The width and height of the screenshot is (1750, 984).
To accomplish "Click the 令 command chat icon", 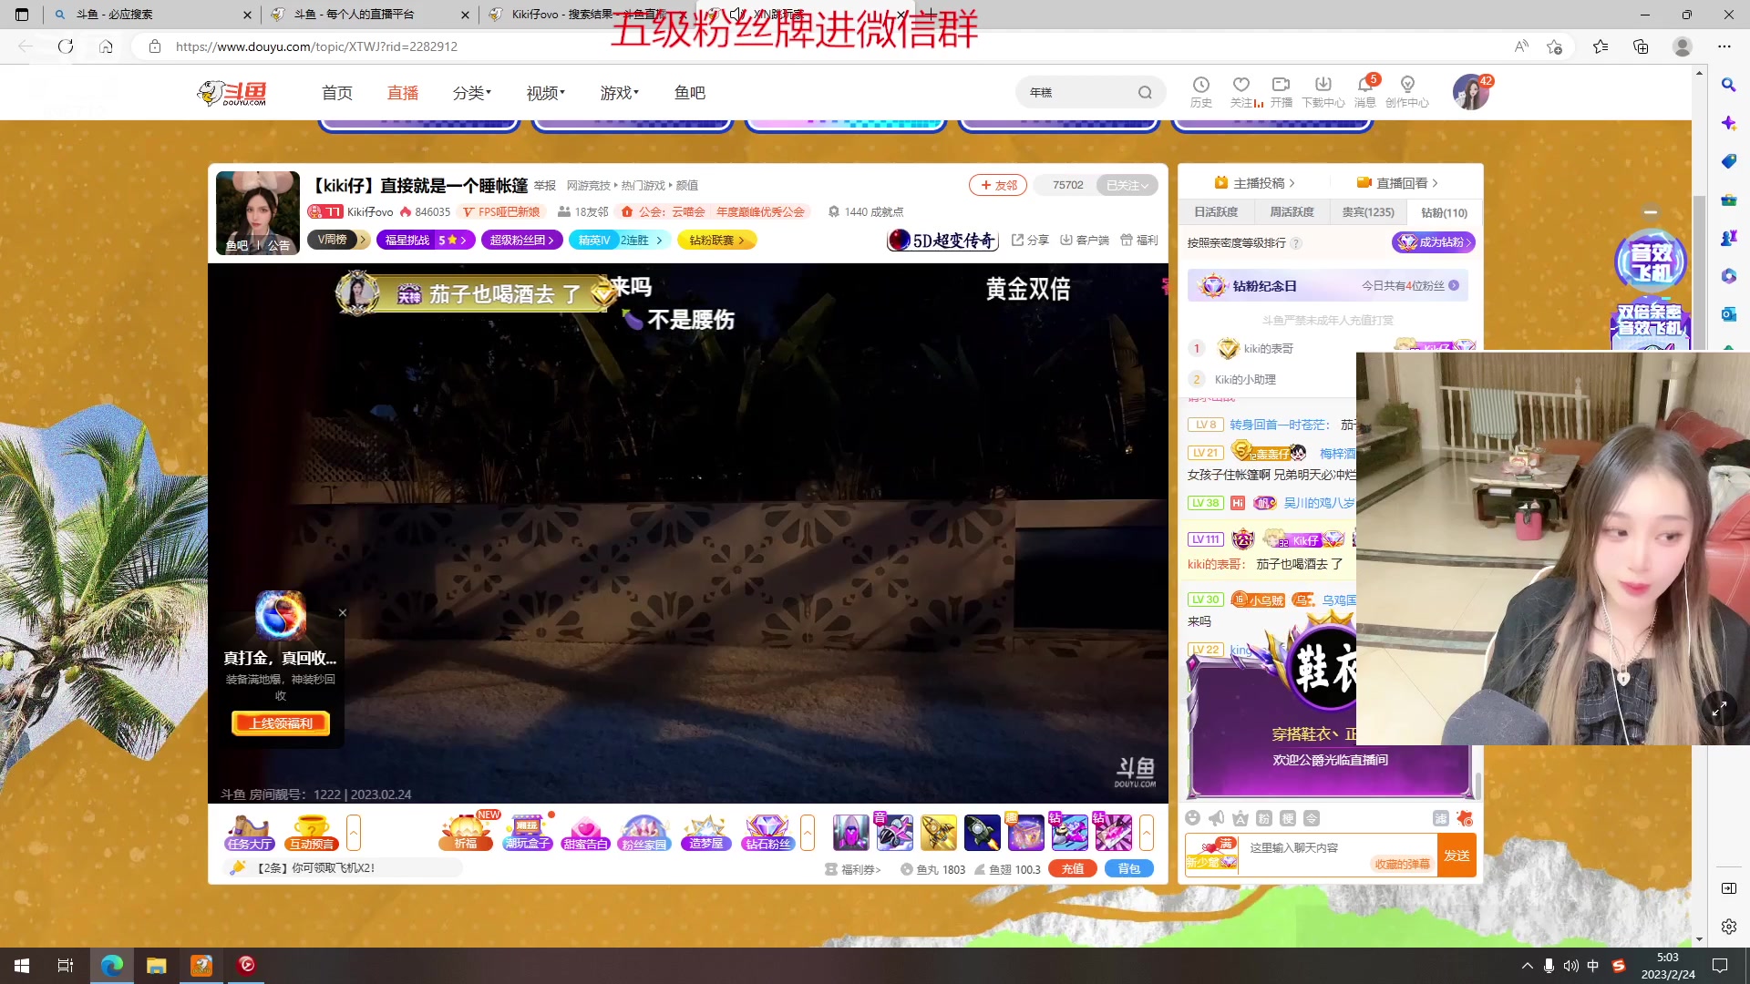I will (x=1311, y=818).
